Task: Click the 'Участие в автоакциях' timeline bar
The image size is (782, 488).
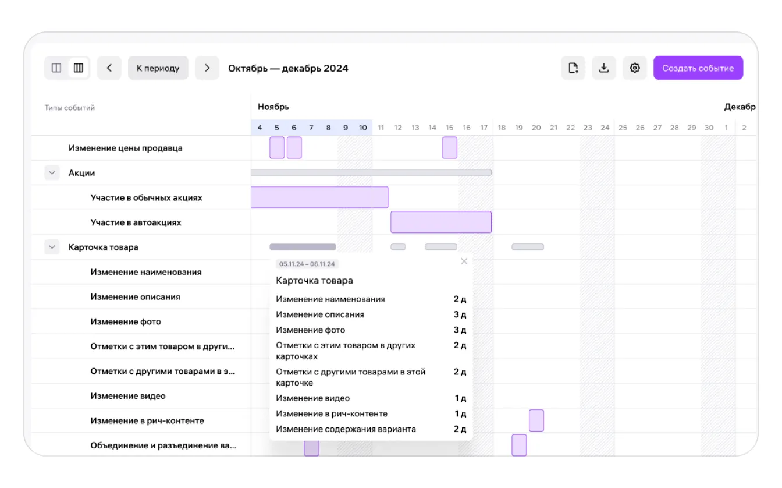Action: click(x=441, y=222)
